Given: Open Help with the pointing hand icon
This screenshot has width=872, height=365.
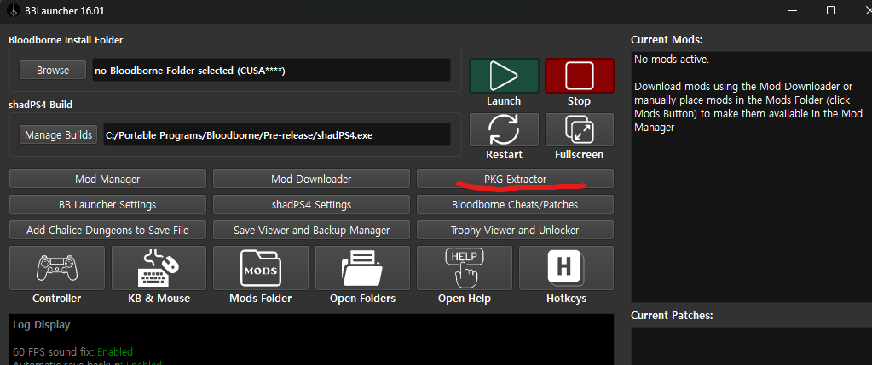Looking at the screenshot, I should click(465, 268).
